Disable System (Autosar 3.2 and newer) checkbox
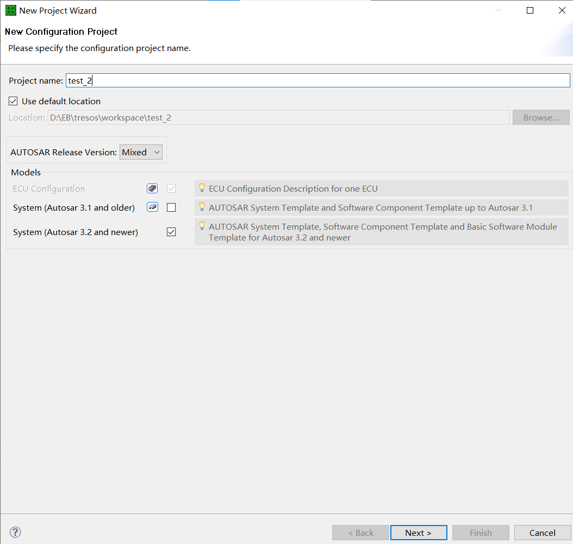 click(171, 232)
